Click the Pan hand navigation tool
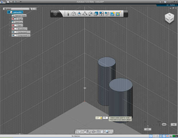The image size is (178, 138). click(x=85, y=131)
